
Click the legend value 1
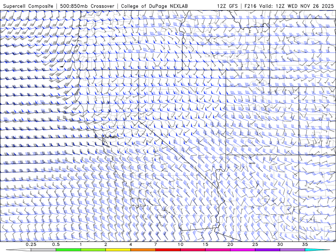(81, 244)
